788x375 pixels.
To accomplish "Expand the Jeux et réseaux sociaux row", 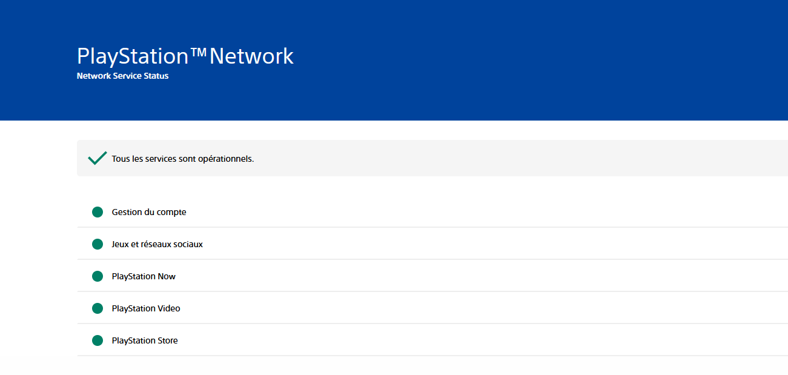I will pos(242,244).
